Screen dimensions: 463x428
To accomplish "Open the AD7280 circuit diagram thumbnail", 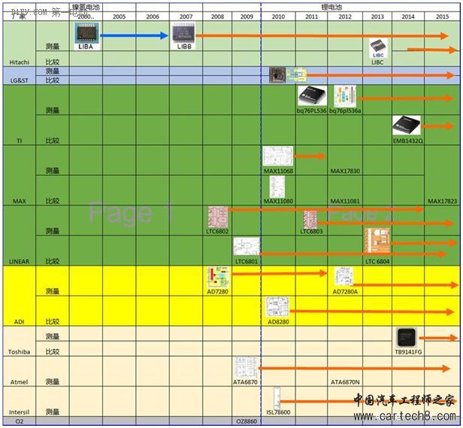I will (217, 276).
